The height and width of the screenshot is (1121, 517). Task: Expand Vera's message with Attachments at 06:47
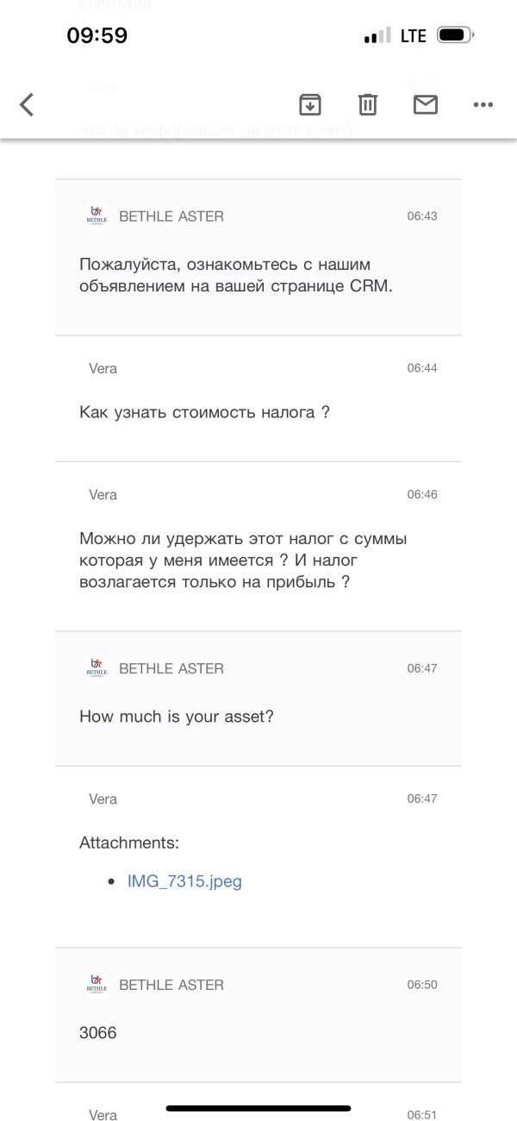[258, 799]
